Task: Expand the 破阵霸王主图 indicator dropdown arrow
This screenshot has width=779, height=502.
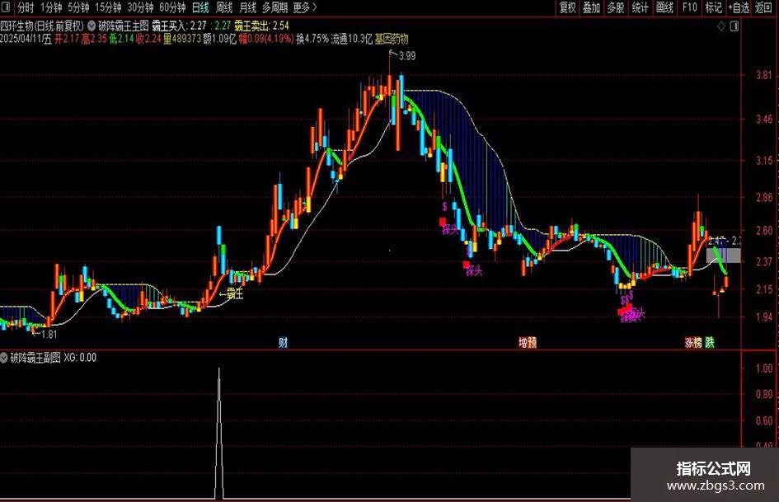Action: (x=92, y=26)
